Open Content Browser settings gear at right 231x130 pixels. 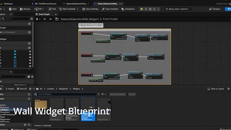pos(229,89)
